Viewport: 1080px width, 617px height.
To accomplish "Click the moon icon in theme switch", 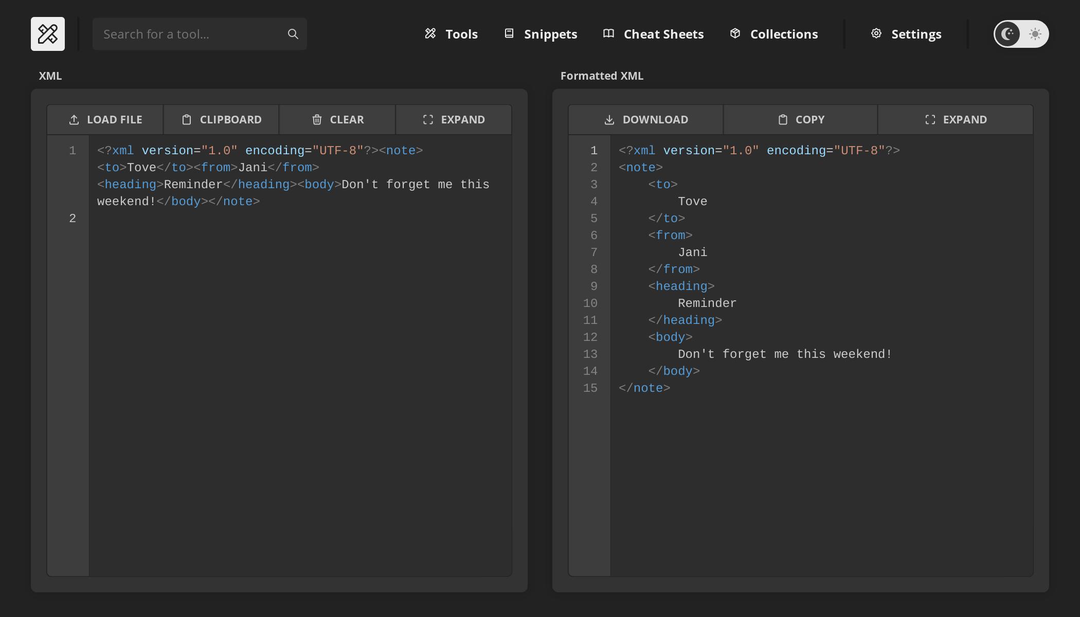I will click(1007, 34).
